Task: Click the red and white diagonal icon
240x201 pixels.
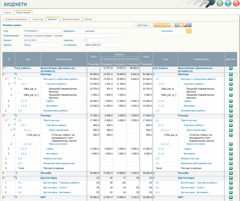Action: click(x=185, y=25)
